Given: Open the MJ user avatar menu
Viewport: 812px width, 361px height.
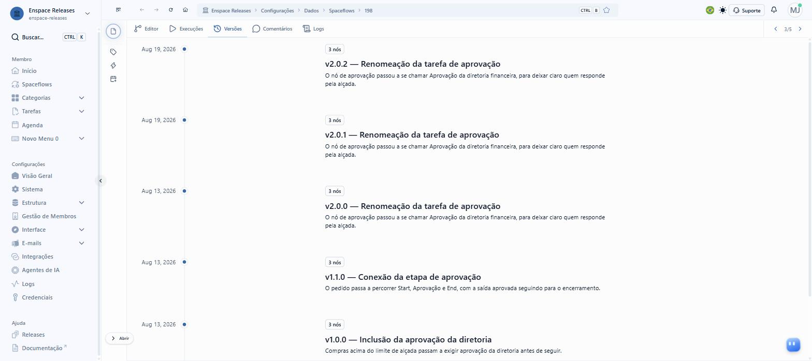Looking at the screenshot, I should pos(795,10).
